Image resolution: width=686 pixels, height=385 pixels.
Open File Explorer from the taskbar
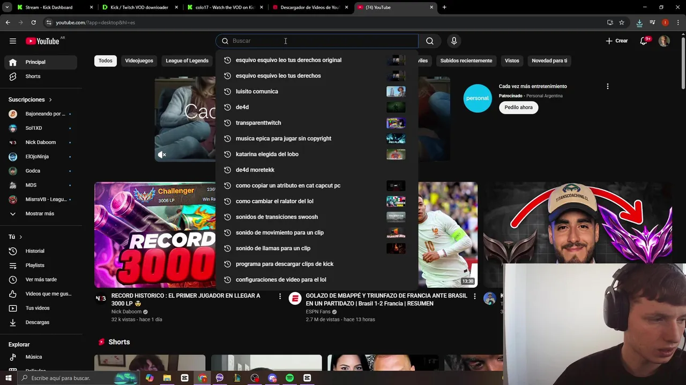[x=167, y=378]
